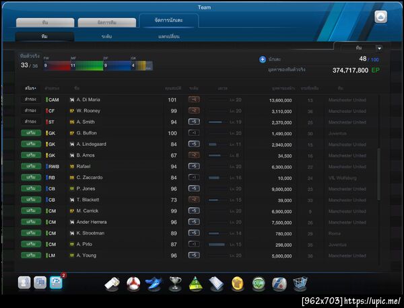Open the mail icon with badge 2

tap(56, 282)
